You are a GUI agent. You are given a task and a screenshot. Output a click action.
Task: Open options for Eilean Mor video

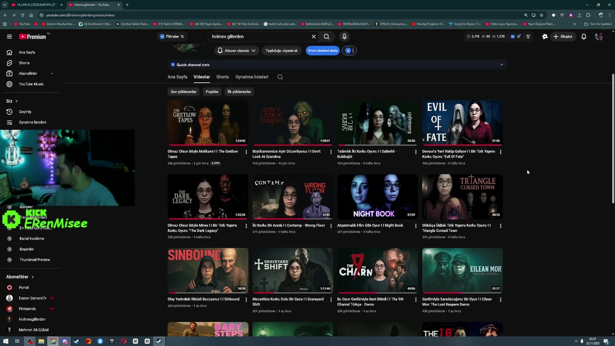click(501, 300)
